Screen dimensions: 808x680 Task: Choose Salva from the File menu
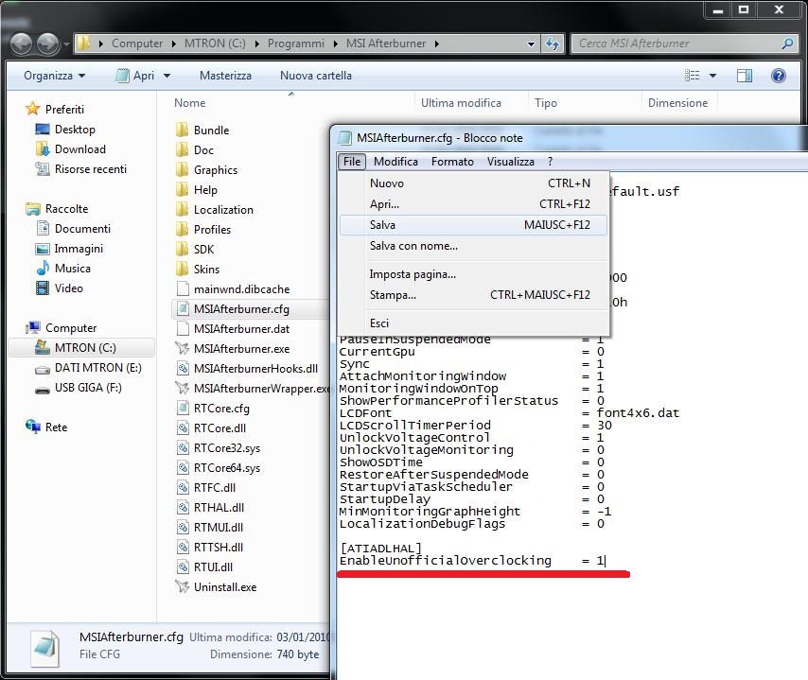tap(473, 225)
